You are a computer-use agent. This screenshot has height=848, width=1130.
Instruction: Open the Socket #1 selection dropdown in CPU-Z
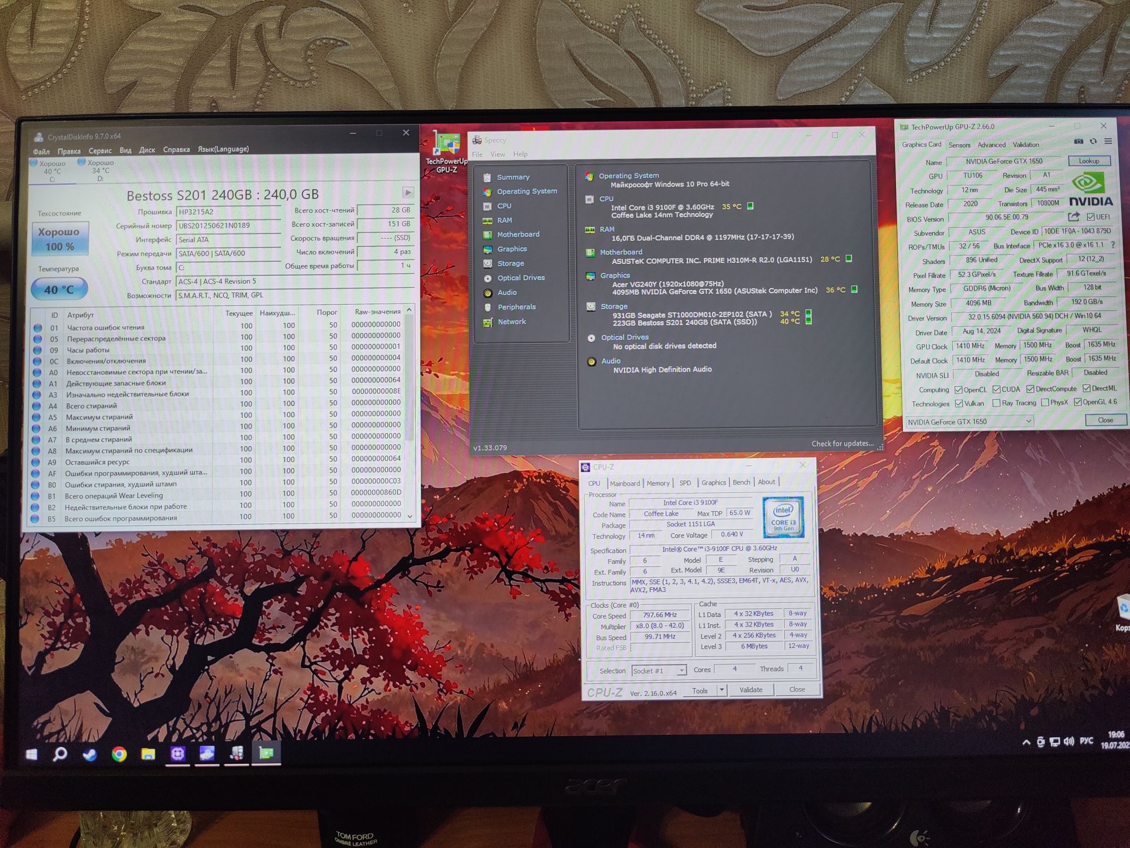pos(659,670)
